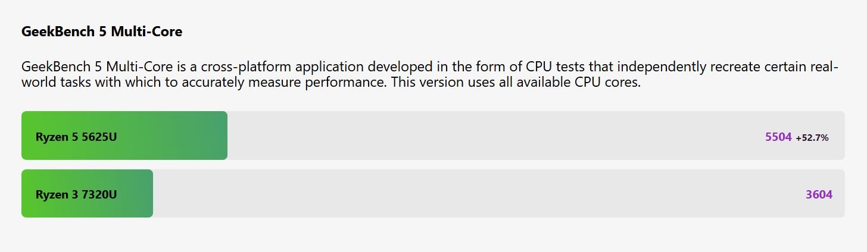Click the green filled Ryzen 5 5625U bar
The image size is (867, 252).
point(124,136)
